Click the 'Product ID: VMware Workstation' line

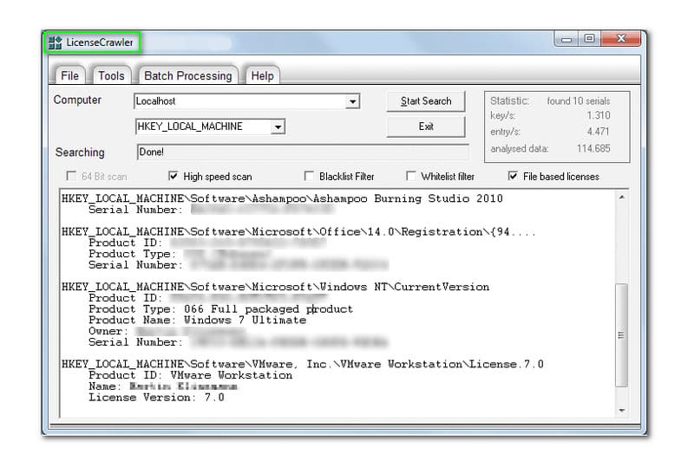190,375
